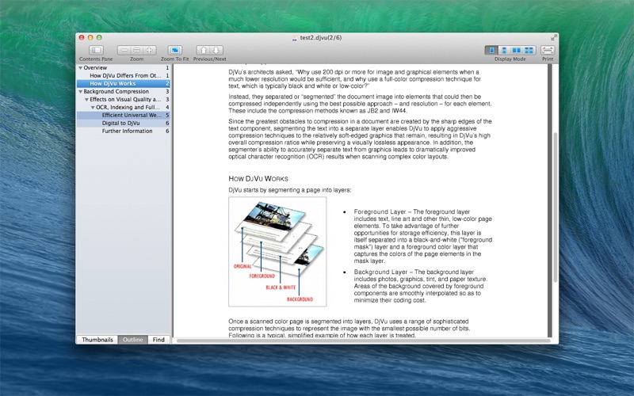This screenshot has height=396, width=634.
Task: Collapse the Background Compression section
Action: coord(80,92)
